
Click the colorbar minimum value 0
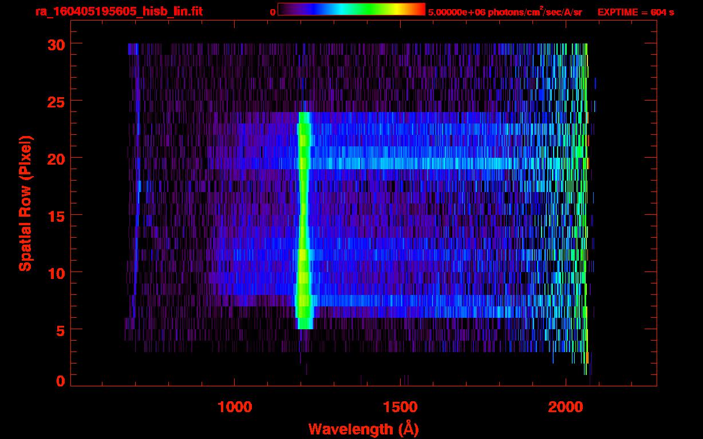tap(272, 12)
